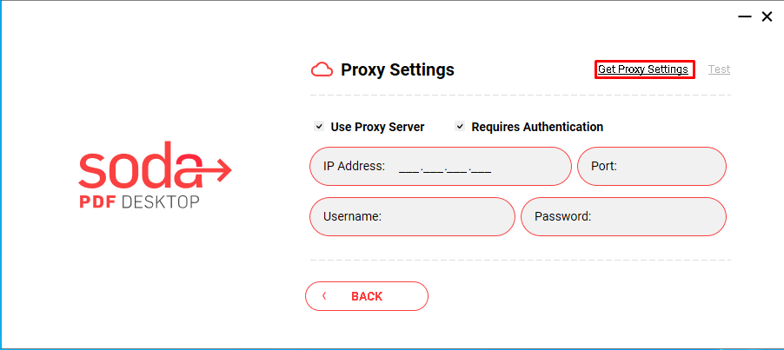Click the Soda logo with arrow
This screenshot has width=784, height=350.
(x=155, y=165)
